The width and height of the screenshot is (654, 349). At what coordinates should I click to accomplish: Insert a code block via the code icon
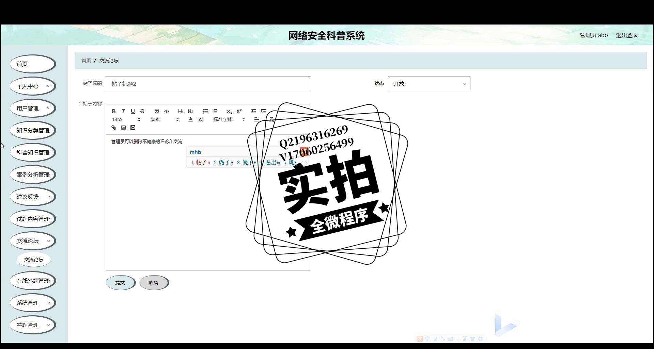coord(167,111)
